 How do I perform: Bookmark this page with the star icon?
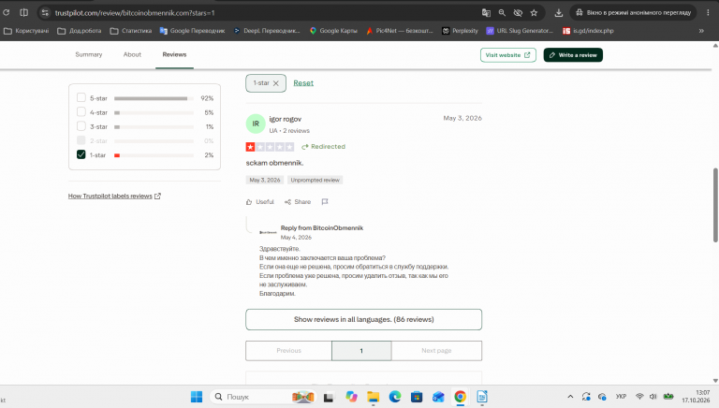click(x=534, y=13)
